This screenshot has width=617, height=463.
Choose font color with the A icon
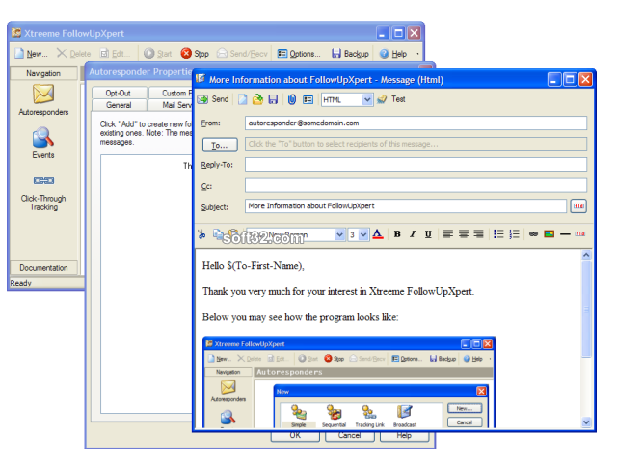[x=378, y=234]
